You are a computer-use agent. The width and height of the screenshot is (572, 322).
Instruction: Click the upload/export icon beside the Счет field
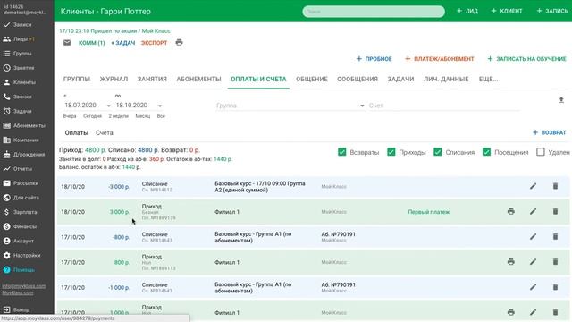561,100
